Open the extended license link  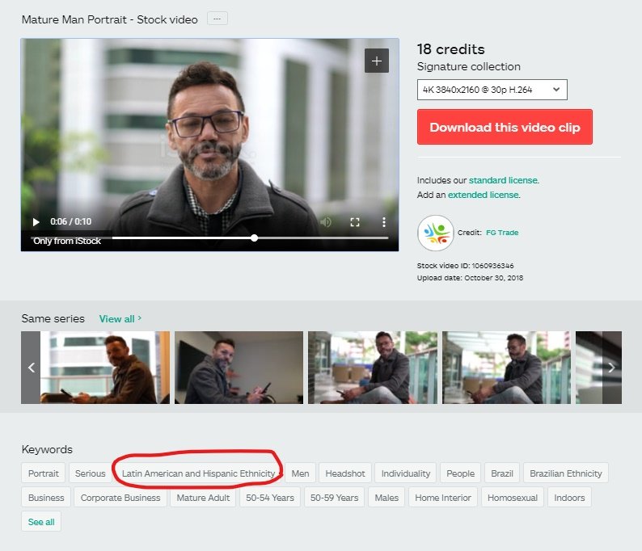483,195
